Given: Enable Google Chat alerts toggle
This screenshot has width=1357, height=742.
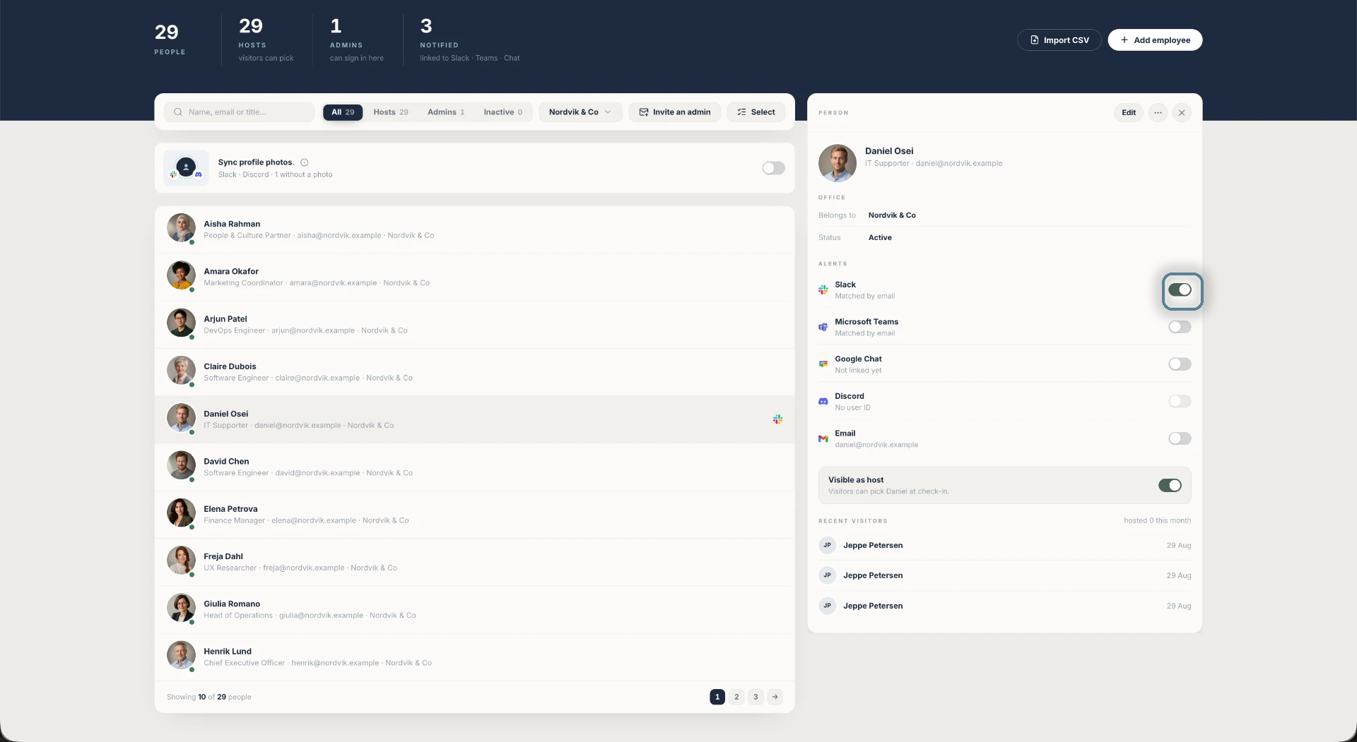Looking at the screenshot, I should pos(1180,364).
